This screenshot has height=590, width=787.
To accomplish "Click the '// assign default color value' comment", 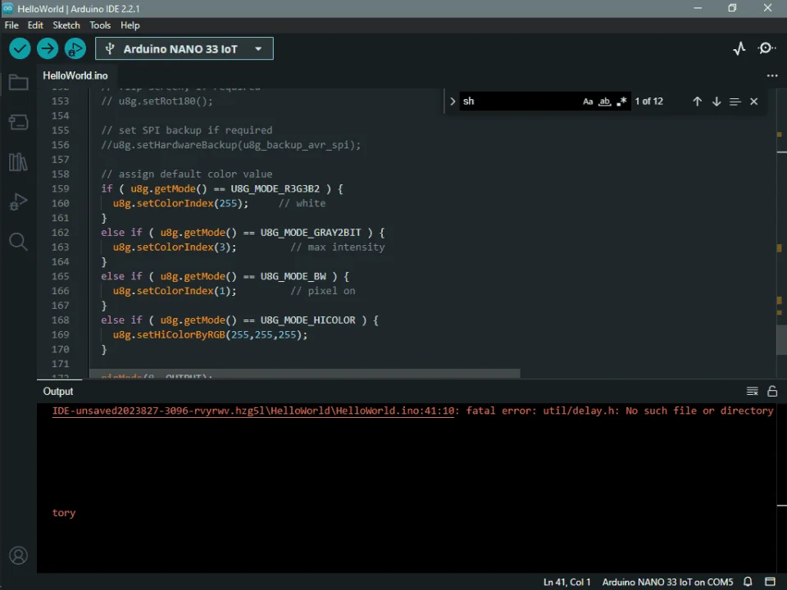I will [187, 174].
